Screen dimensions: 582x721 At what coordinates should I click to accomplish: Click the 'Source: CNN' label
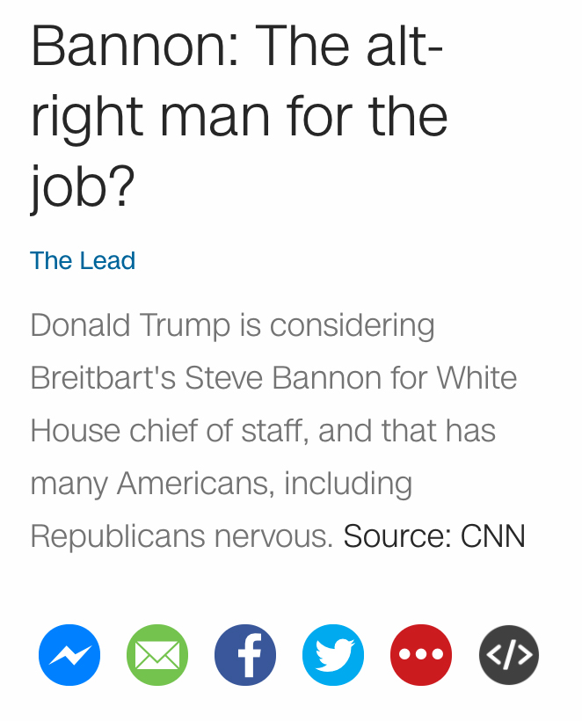point(433,535)
